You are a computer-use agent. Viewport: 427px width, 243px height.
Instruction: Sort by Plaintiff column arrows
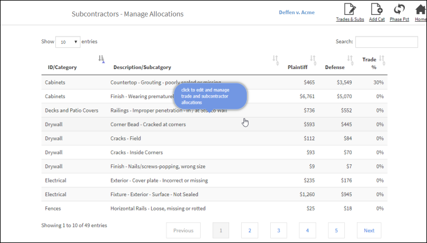tap(313, 60)
